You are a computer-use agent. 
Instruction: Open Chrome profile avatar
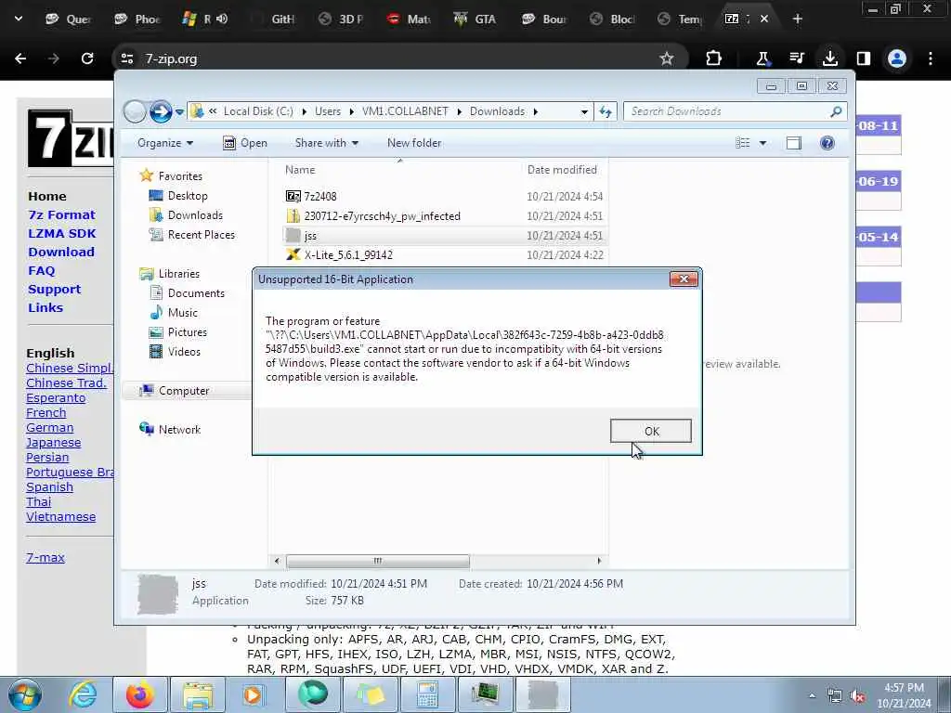pyautogui.click(x=897, y=58)
